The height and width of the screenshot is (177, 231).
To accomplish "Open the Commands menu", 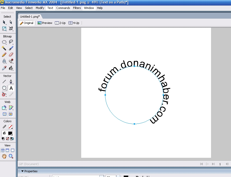I will coord(63,8).
